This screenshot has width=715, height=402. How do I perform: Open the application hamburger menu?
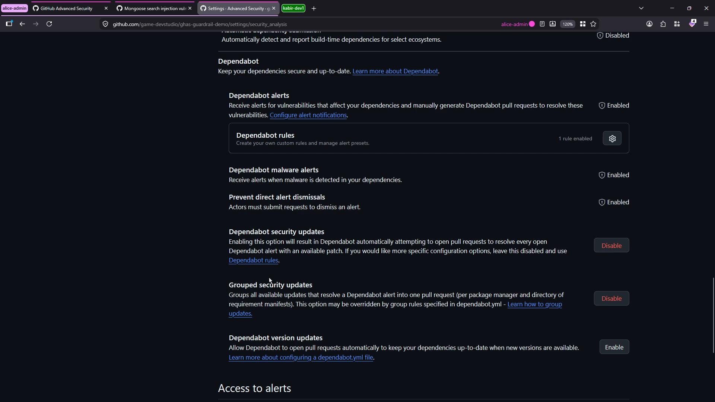coord(706,24)
